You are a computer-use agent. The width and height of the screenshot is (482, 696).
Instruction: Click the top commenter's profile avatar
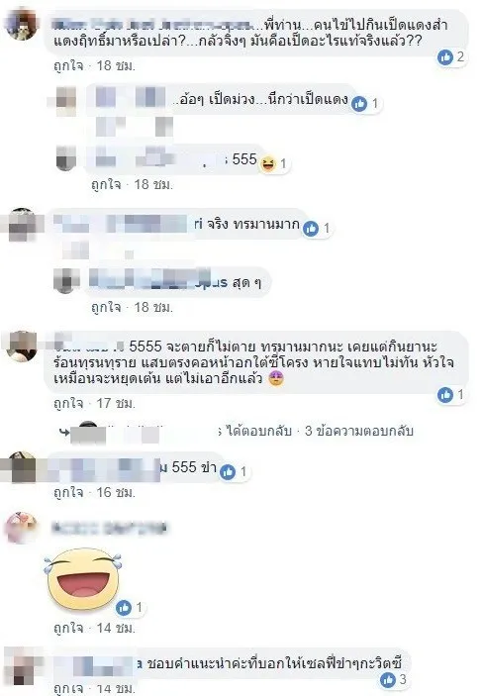[x=22, y=25]
